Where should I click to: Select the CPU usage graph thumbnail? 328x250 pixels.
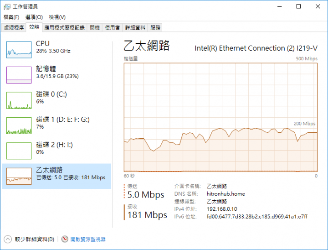point(19,50)
